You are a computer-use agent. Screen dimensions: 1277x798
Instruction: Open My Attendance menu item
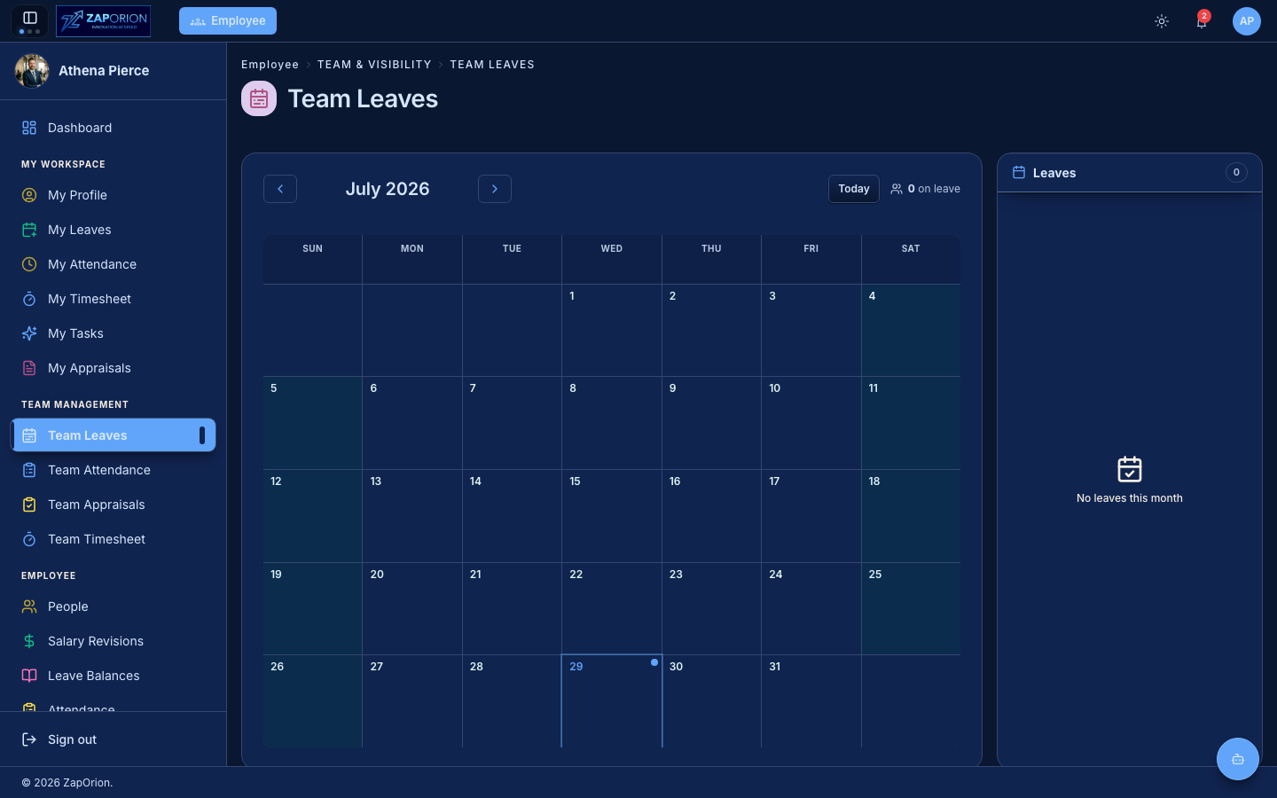(114, 264)
